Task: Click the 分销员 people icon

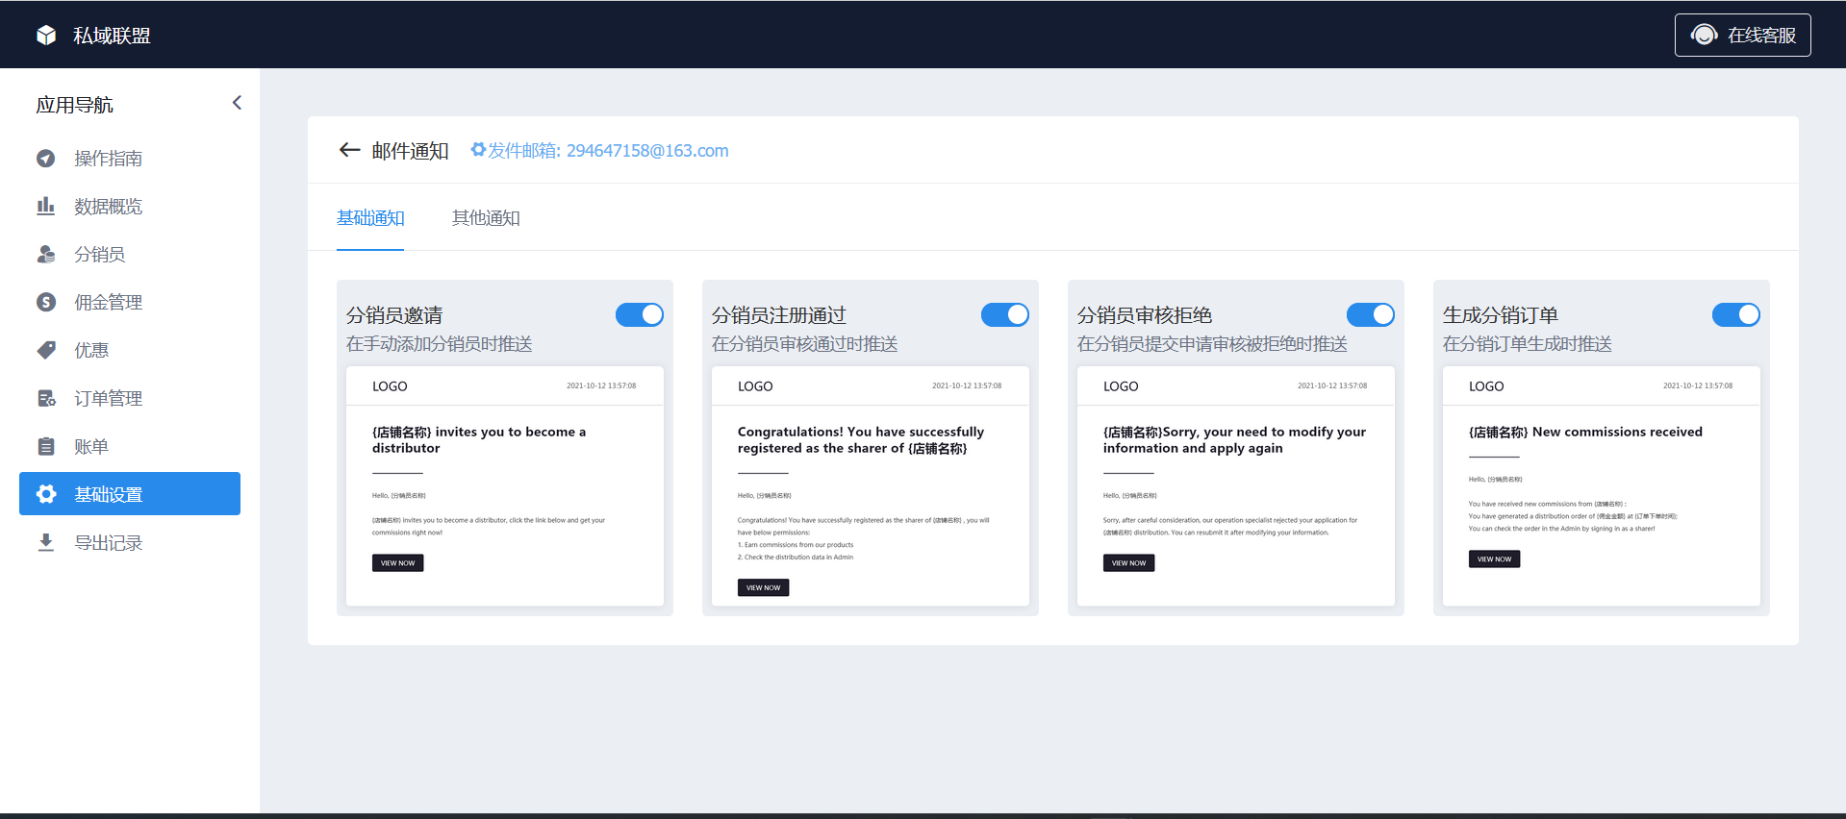Action: [x=45, y=254]
